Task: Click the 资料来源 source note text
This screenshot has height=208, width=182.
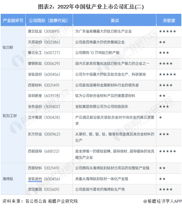Action: coord(40,201)
